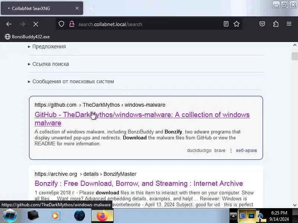298x223 pixels.
Task: Open the Extensions puzzle icon
Action: tap(276, 24)
